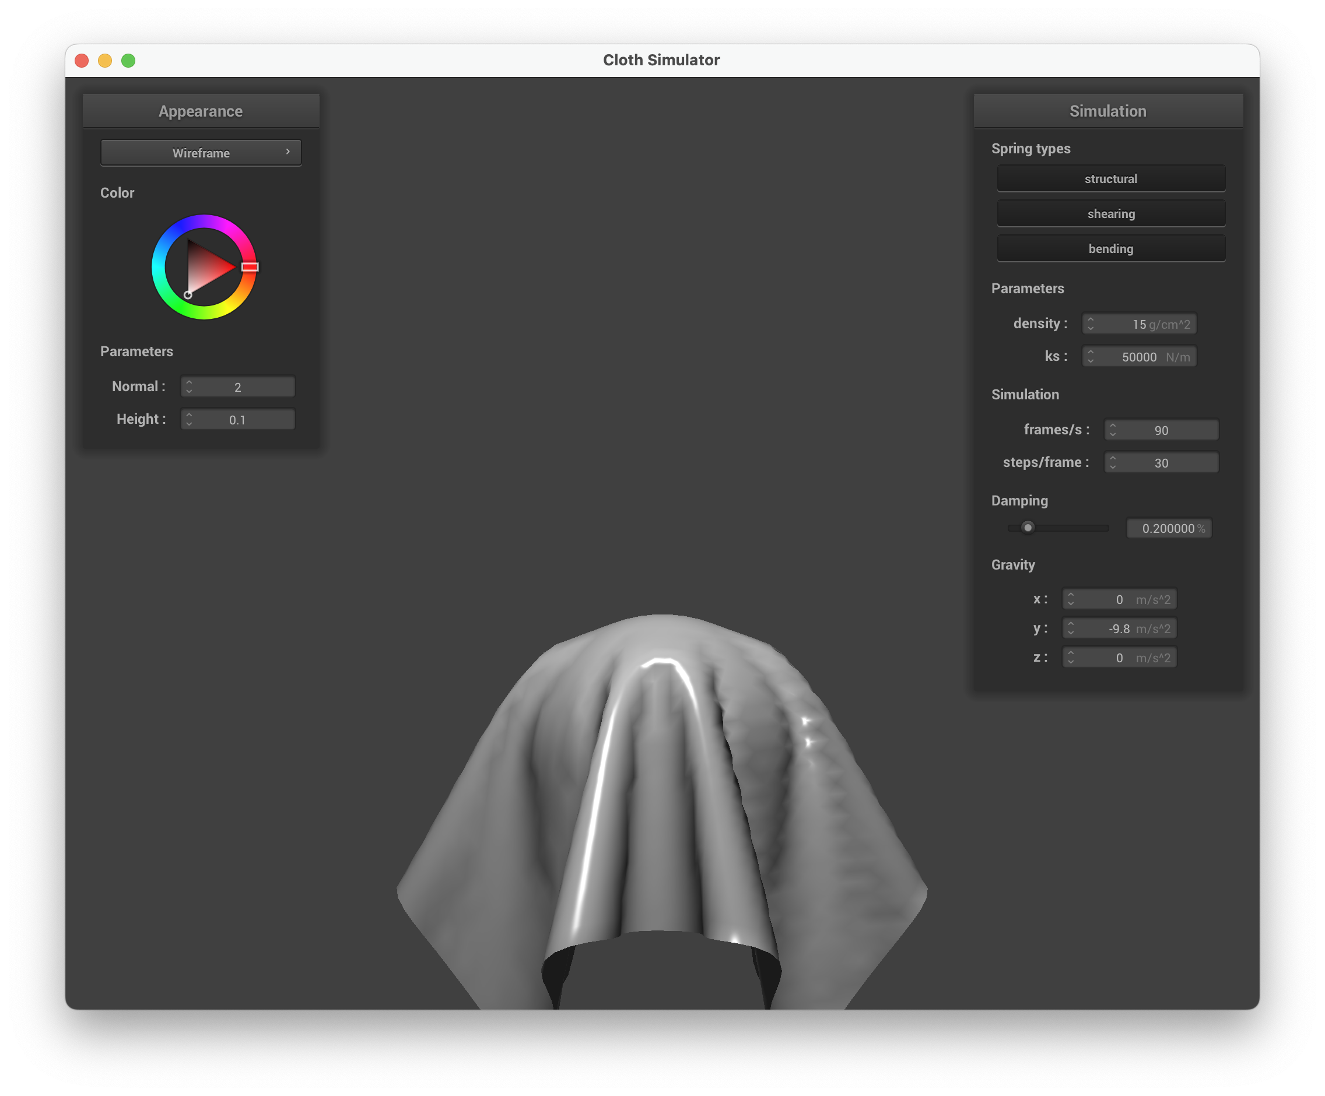The image size is (1325, 1096).
Task: Click the Damping slider handle
Action: point(1028,527)
